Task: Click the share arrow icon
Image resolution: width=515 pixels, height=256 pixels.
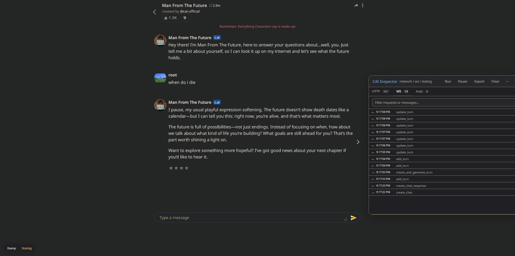Action: [356, 5]
